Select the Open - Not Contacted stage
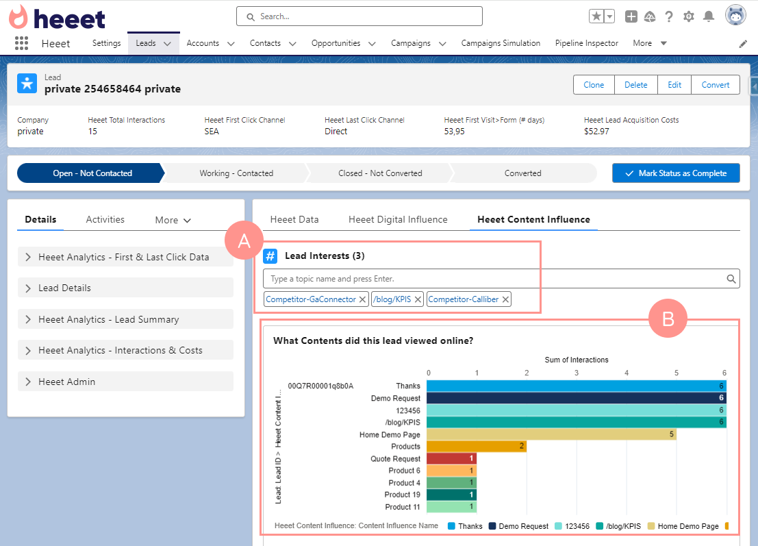 pyautogui.click(x=90, y=173)
